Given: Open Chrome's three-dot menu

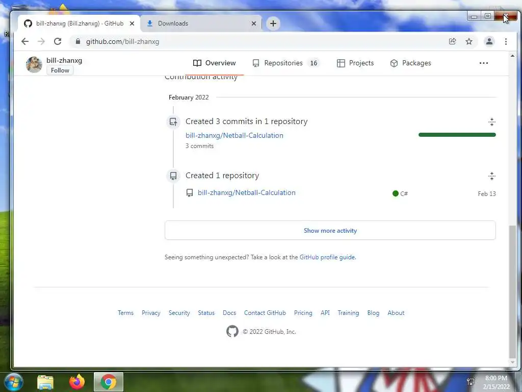Looking at the screenshot, I should 506,41.
